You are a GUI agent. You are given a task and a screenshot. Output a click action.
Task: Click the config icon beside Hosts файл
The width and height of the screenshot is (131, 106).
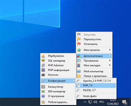click(78, 96)
